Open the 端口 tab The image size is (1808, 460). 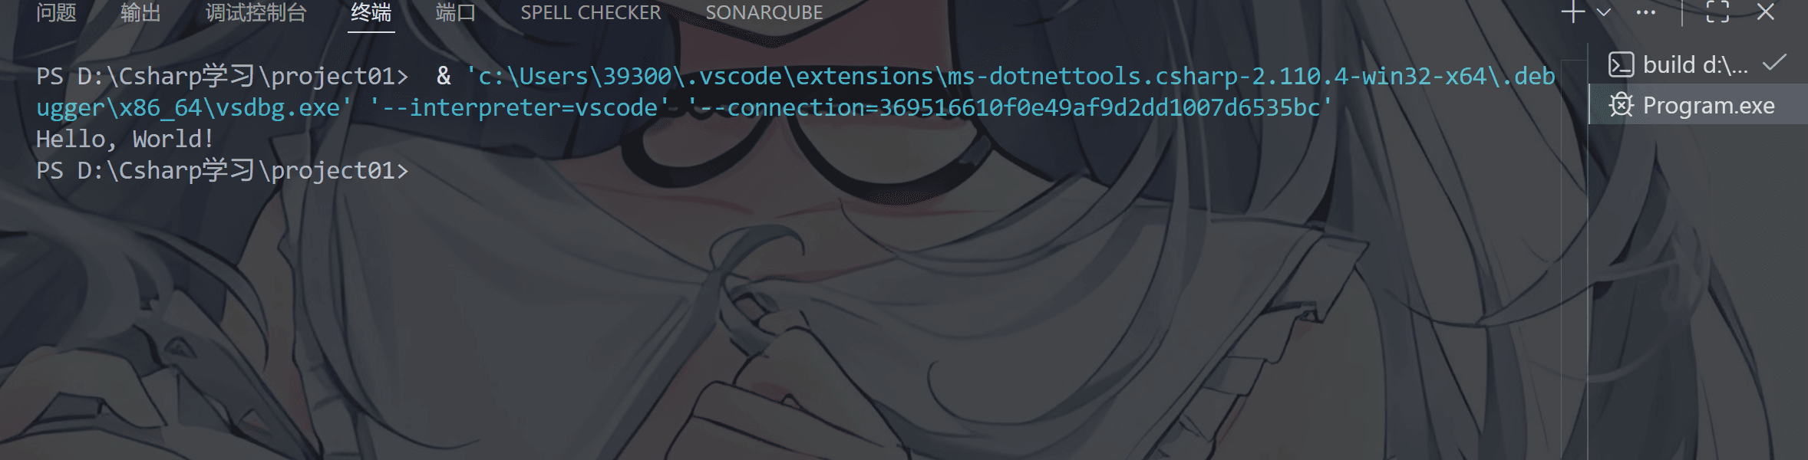(x=456, y=12)
